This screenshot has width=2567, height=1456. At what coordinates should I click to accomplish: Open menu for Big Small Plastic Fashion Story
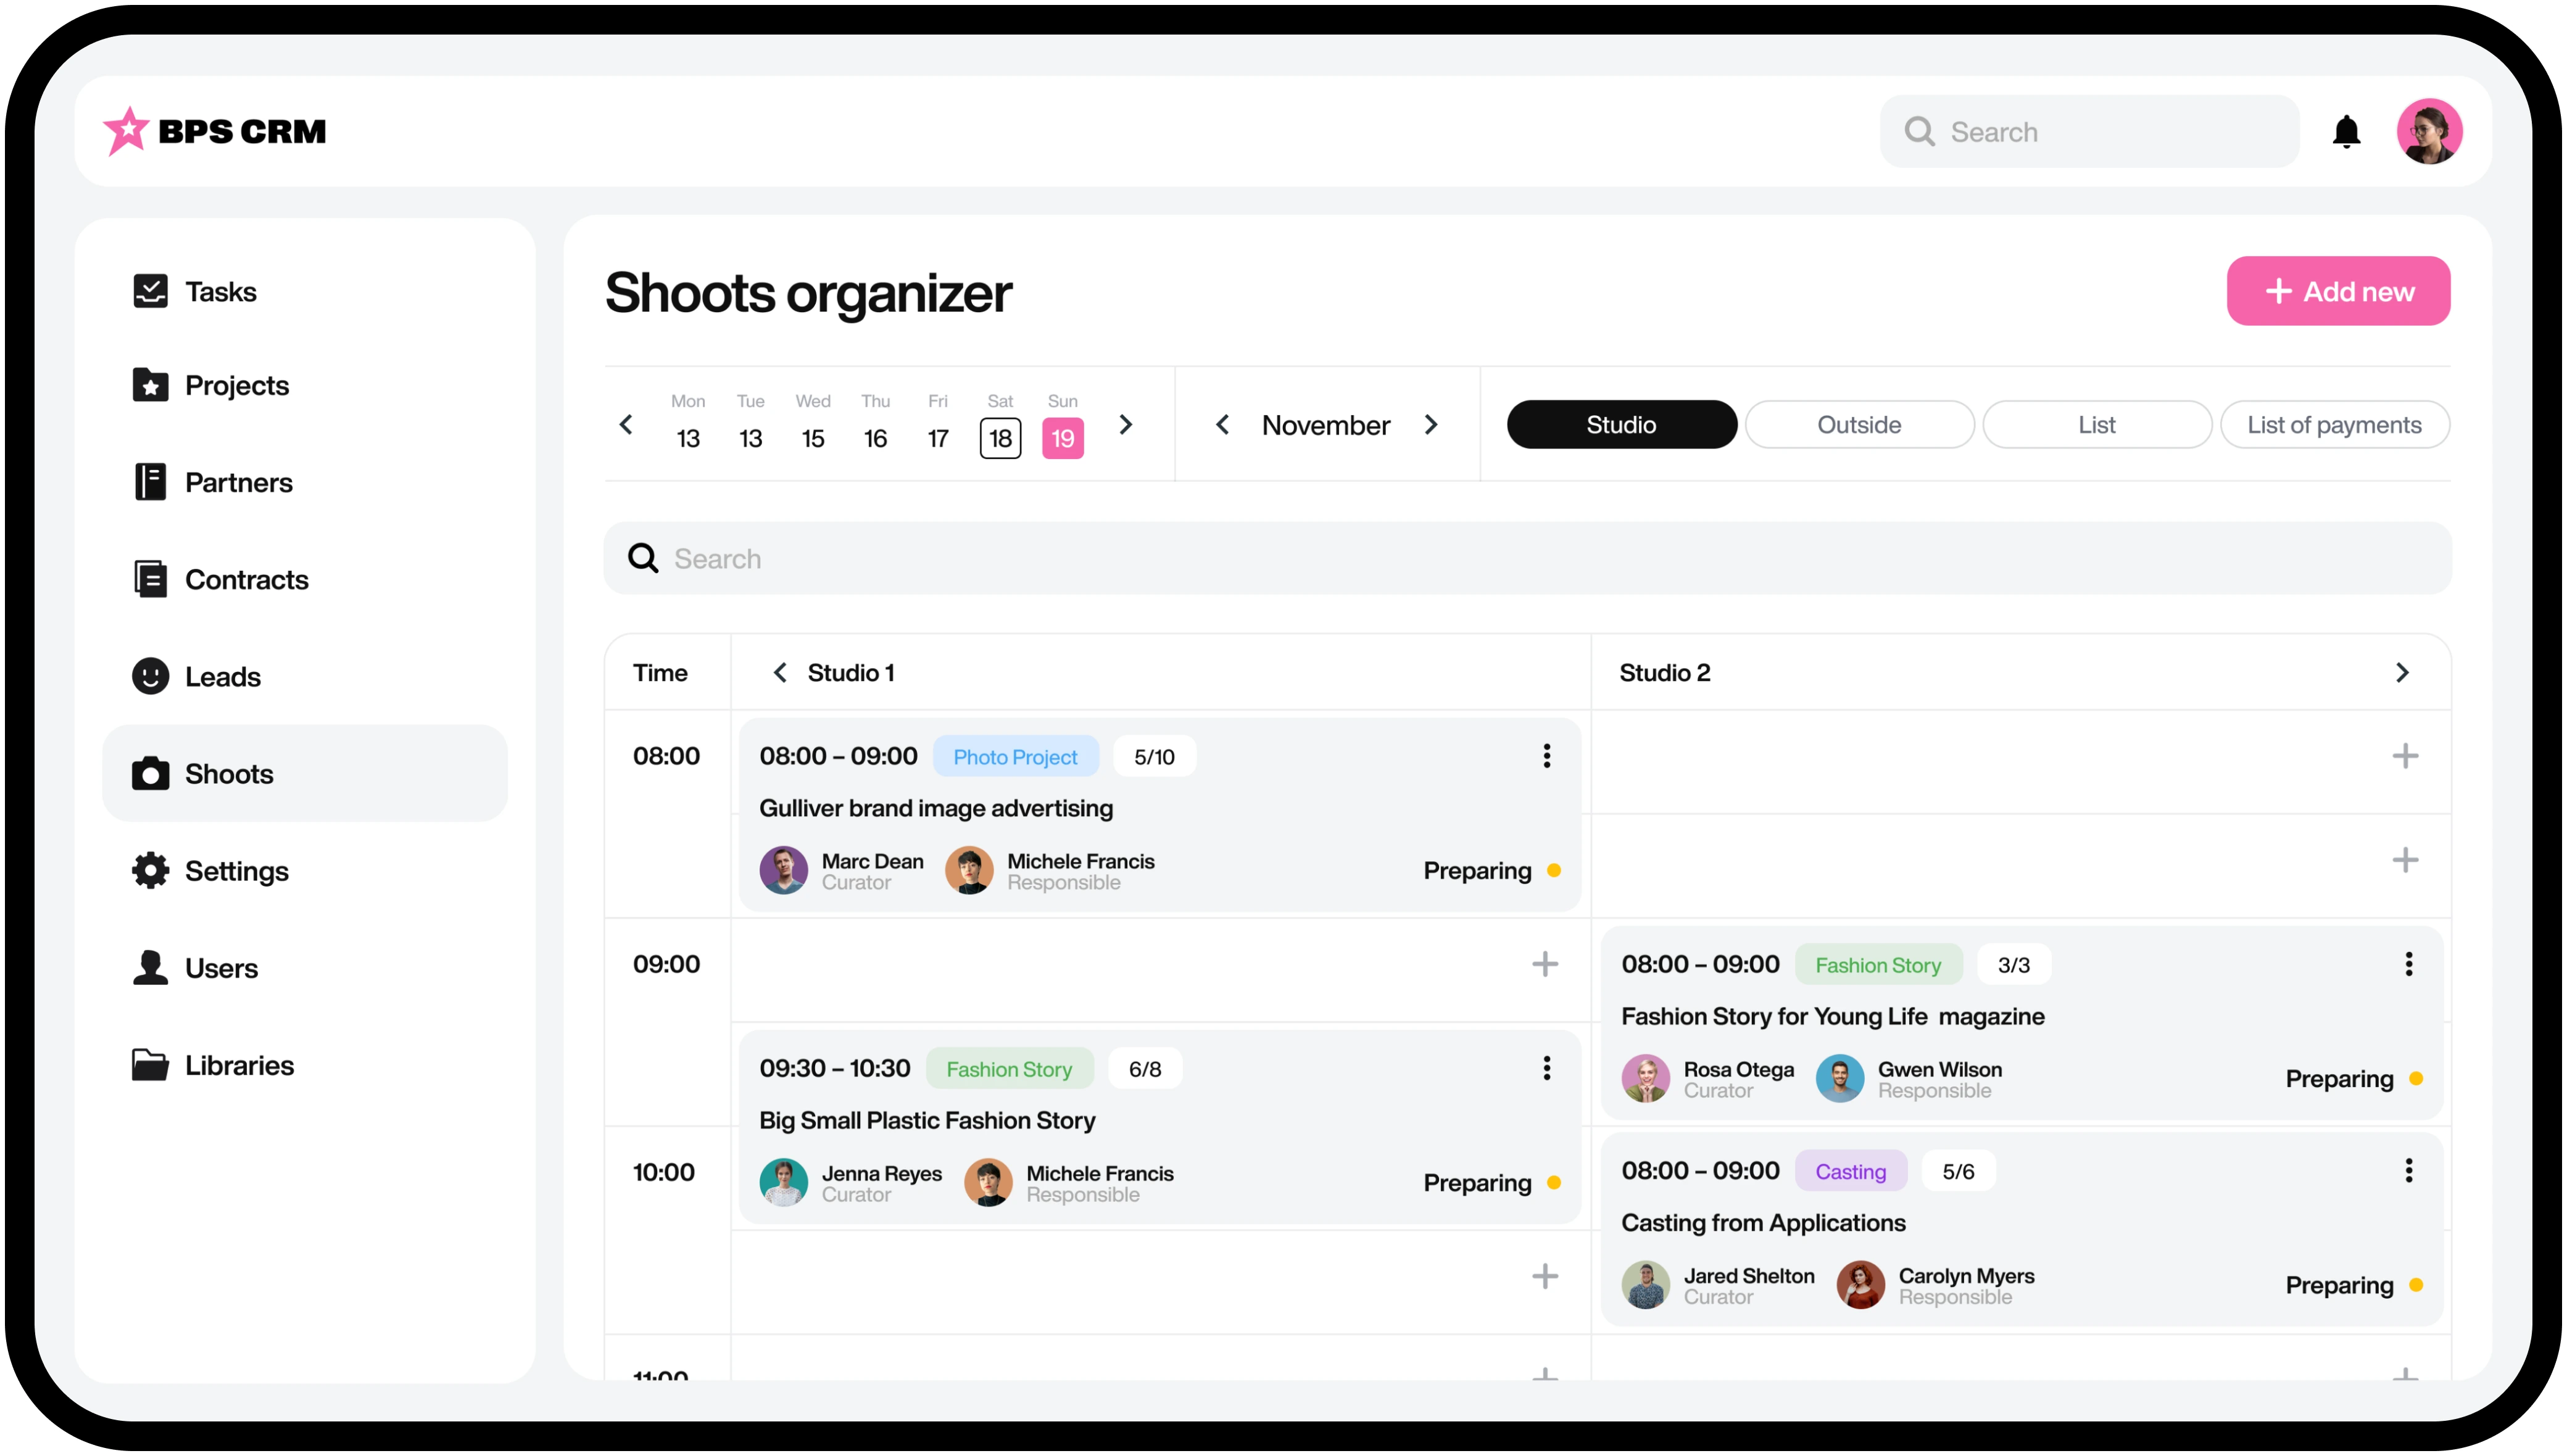pyautogui.click(x=1546, y=1067)
